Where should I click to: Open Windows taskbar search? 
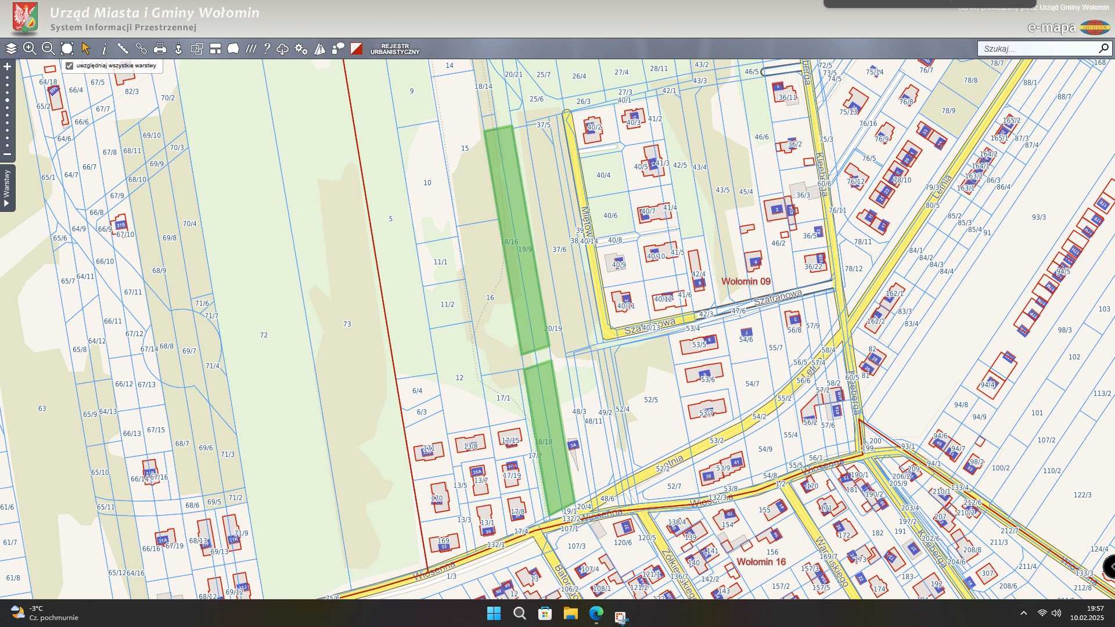tap(520, 613)
